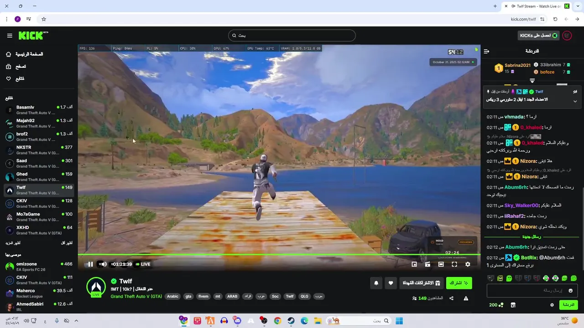Open Windows Start menu

(399, 321)
